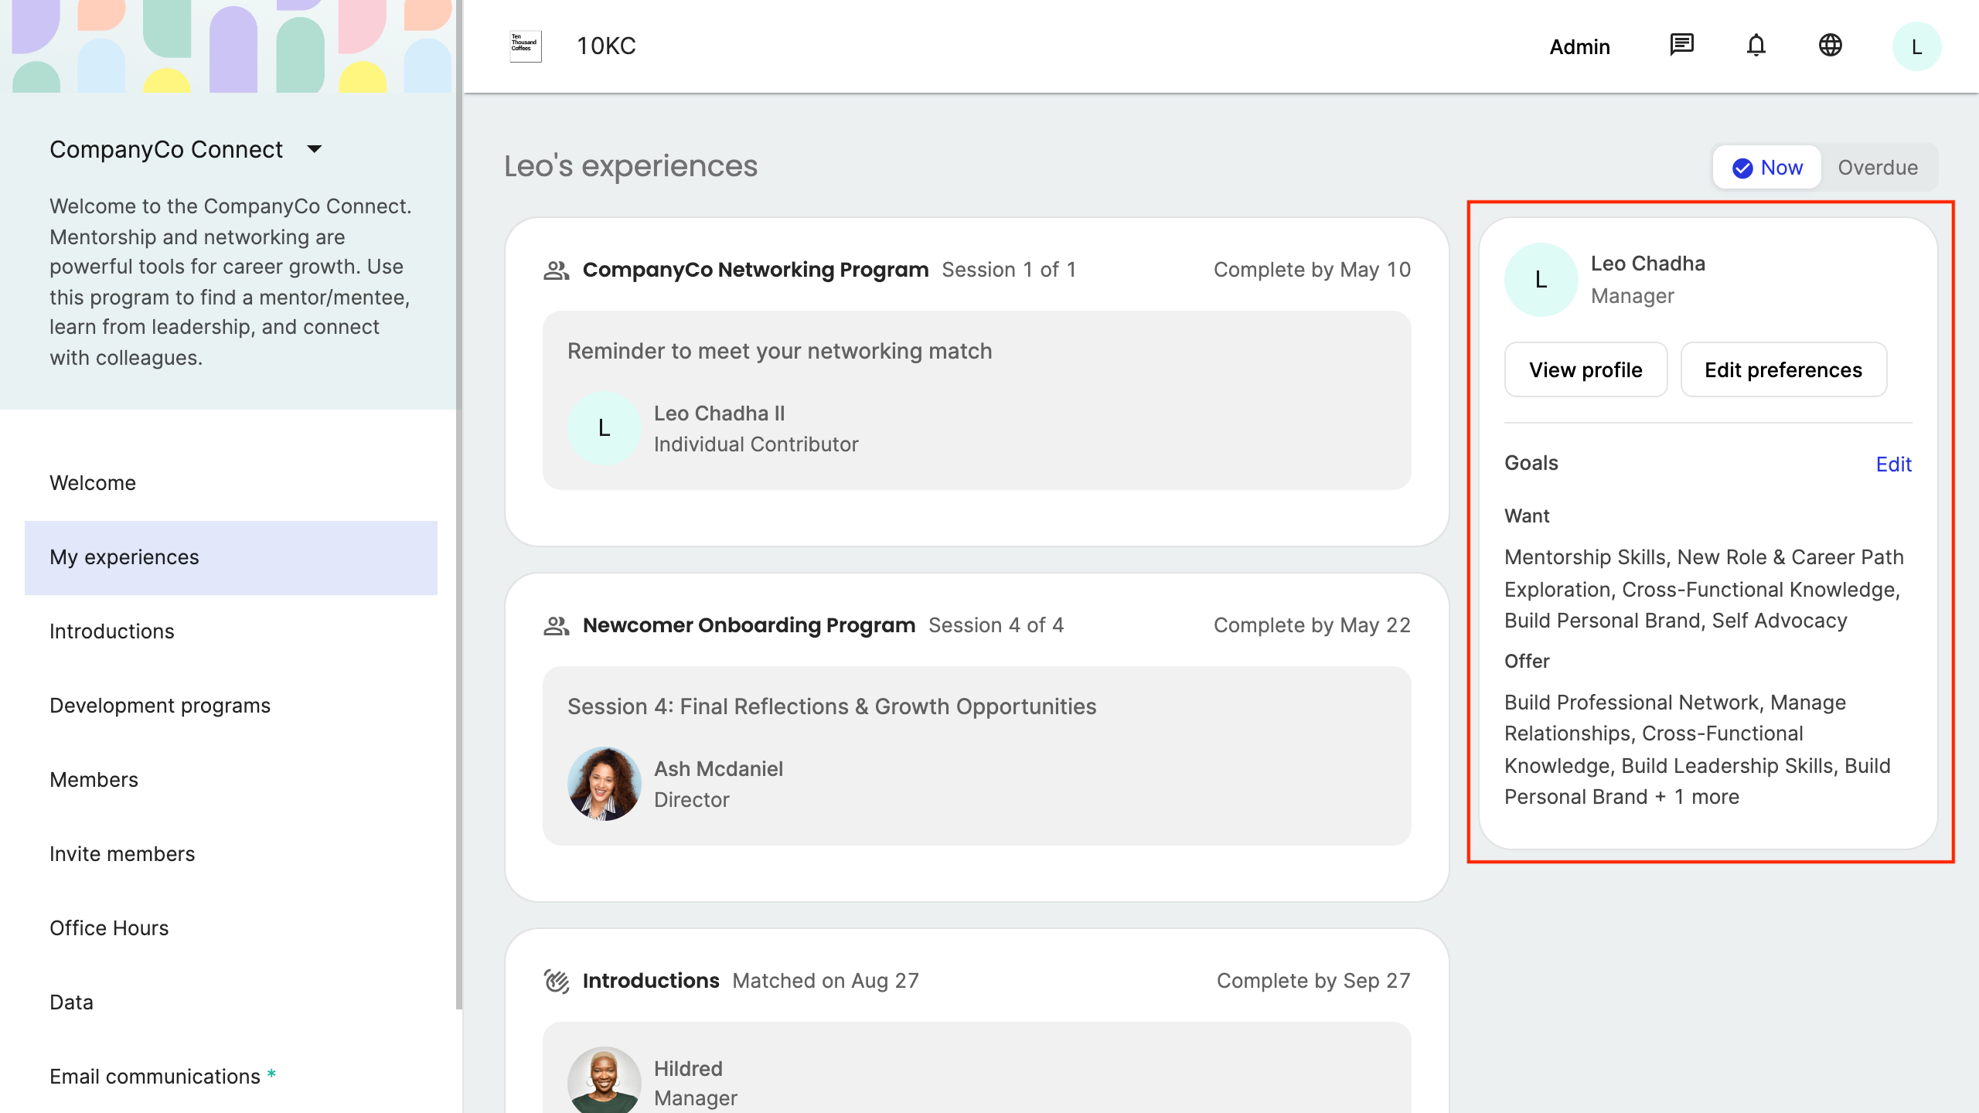Expand the CompanyCo Connect dropdown arrow
The image size is (1979, 1113).
pyautogui.click(x=314, y=149)
